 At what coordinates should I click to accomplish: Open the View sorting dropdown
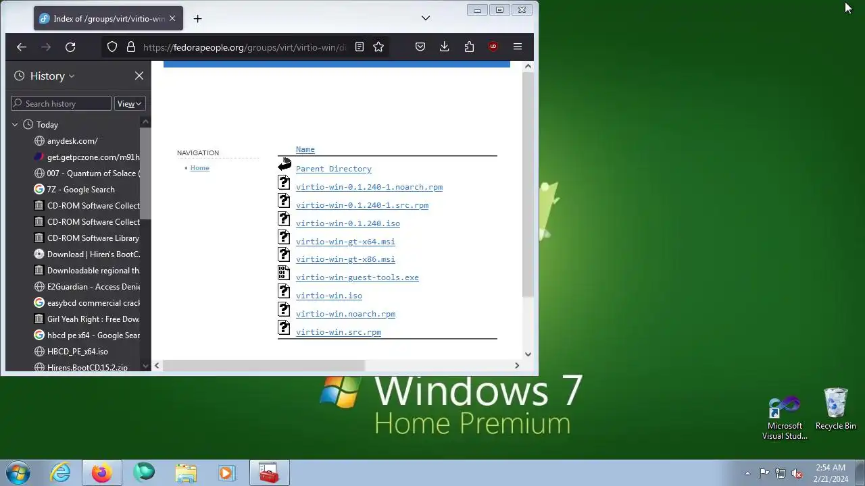pyautogui.click(x=129, y=103)
